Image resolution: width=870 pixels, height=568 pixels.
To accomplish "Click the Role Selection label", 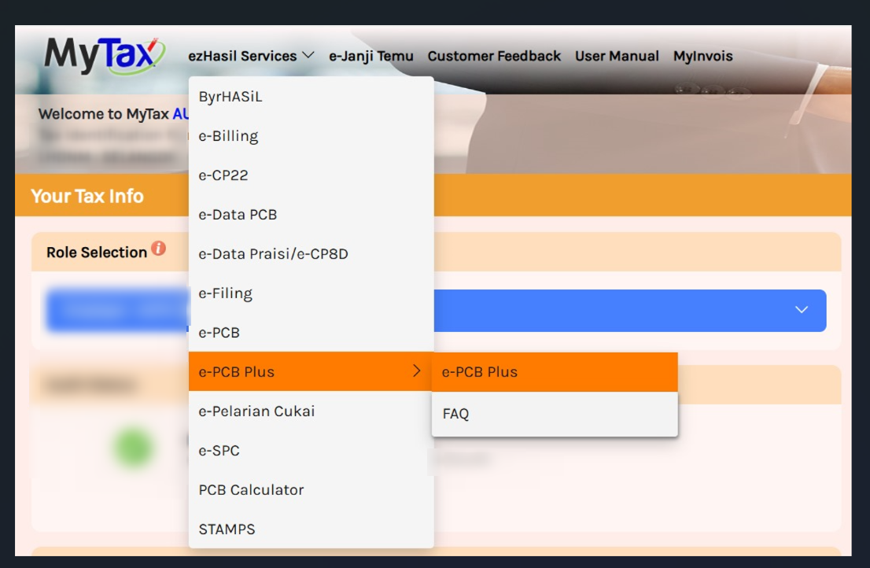I will pos(97,253).
